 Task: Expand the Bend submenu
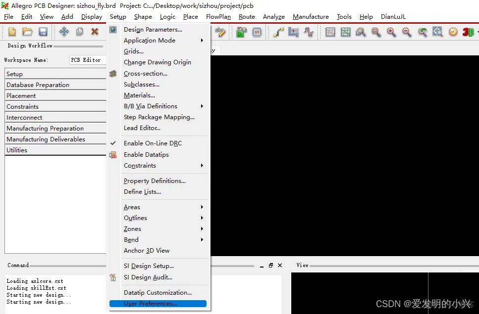(x=159, y=240)
